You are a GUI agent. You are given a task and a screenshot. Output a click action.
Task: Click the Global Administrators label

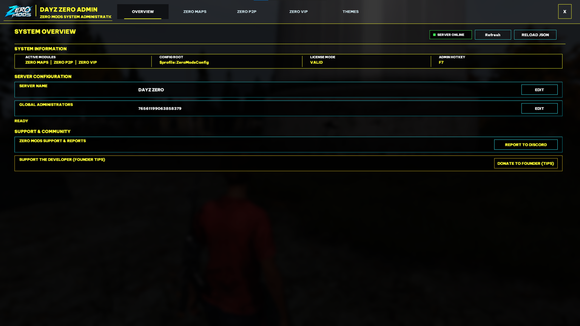click(x=46, y=105)
